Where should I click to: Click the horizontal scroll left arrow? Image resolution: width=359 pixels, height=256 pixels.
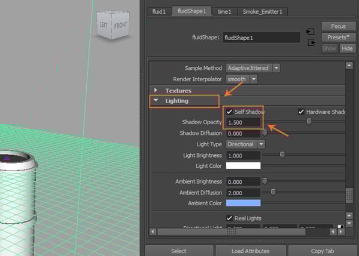click(x=153, y=232)
